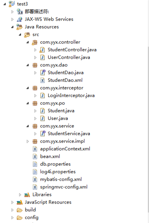Viewport: 149px width, 223px height.
Task: Click the com.yyx.service package icon
Action: pyautogui.click(x=35, y=126)
